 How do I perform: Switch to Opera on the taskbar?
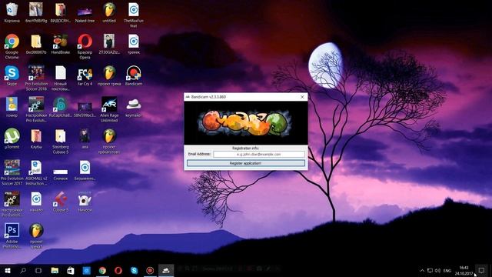pos(118,270)
